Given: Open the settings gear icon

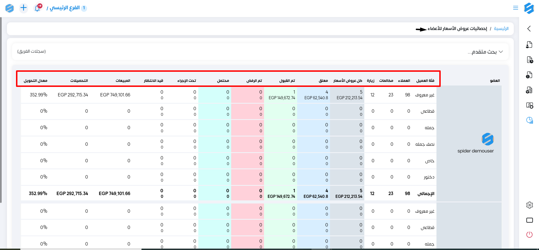Looking at the screenshot, I should click(529, 205).
